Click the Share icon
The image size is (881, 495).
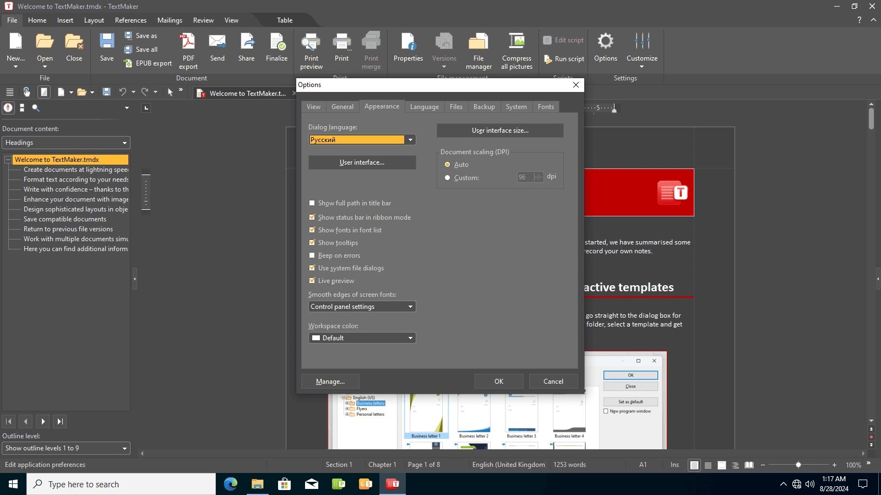click(x=247, y=47)
